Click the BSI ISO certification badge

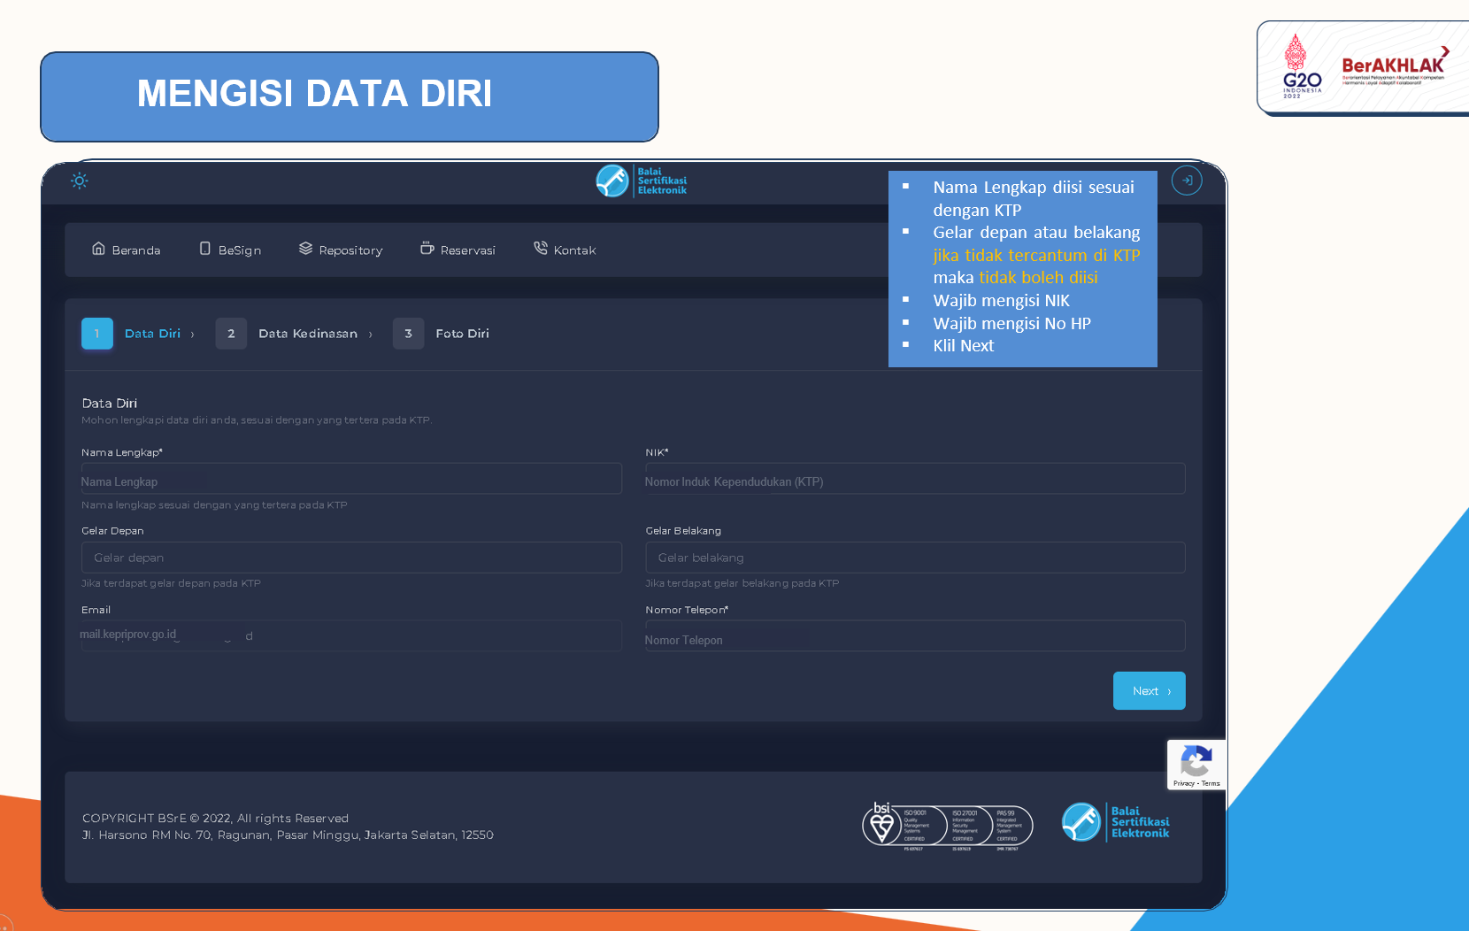[947, 825]
